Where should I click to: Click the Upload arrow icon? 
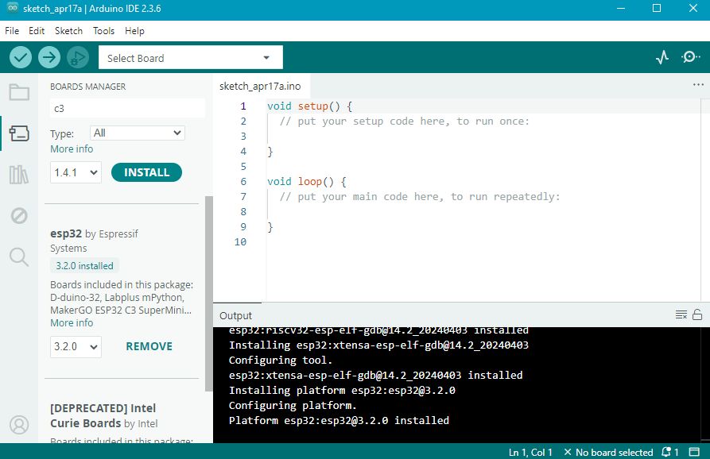[x=49, y=57]
